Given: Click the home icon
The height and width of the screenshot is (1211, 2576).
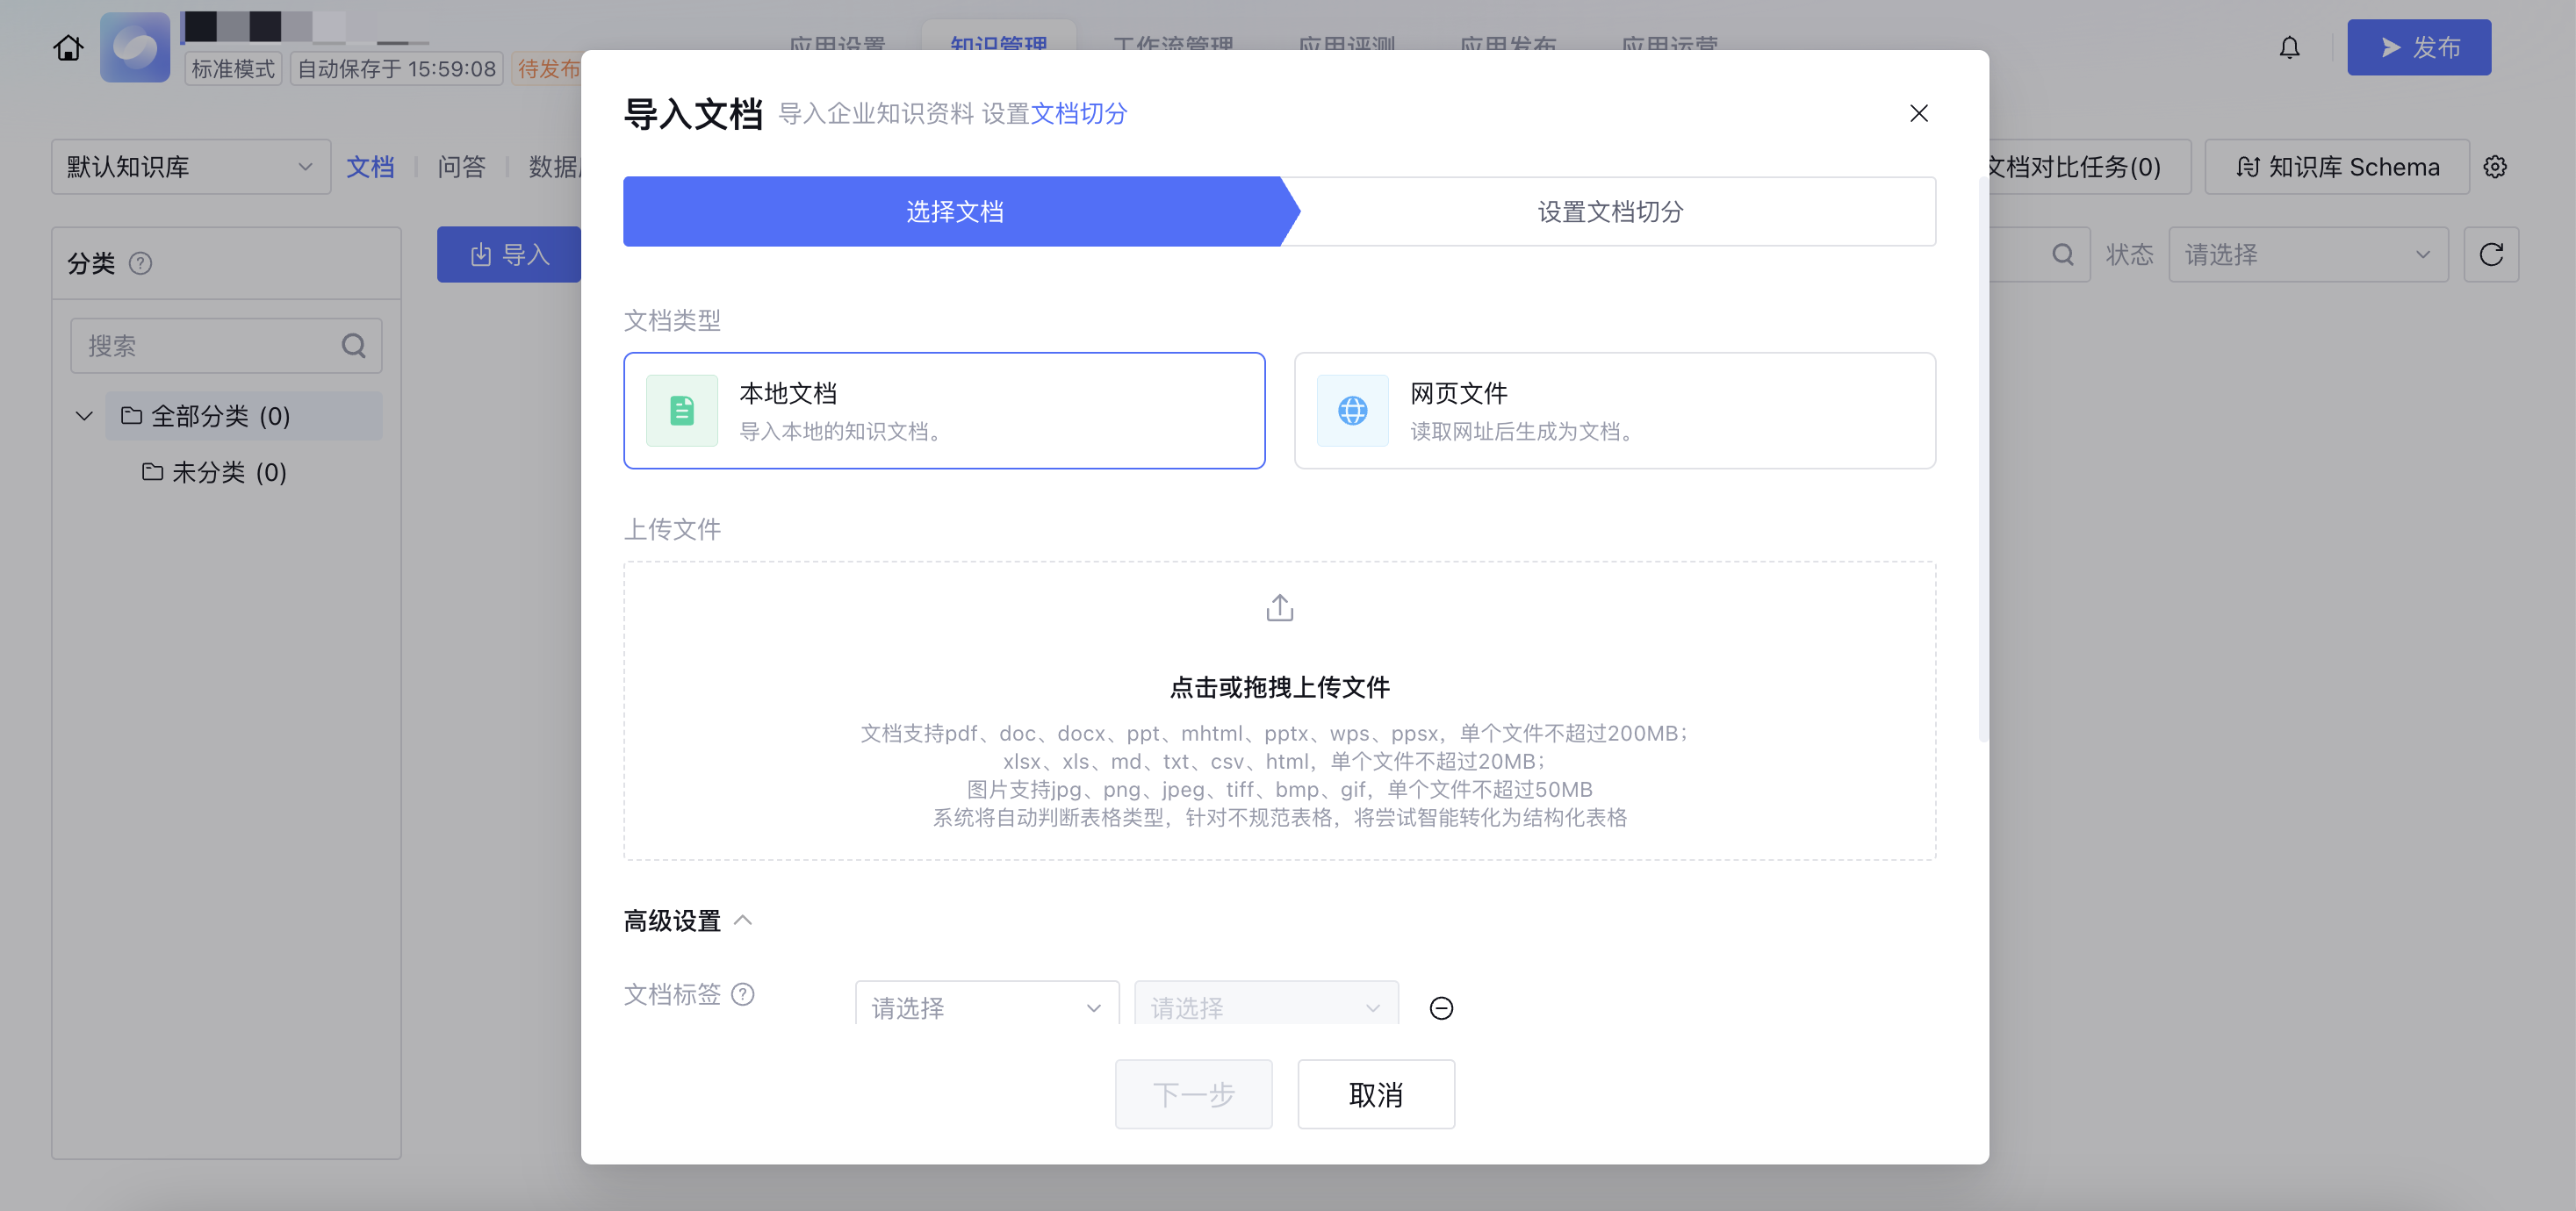Looking at the screenshot, I should tap(68, 47).
